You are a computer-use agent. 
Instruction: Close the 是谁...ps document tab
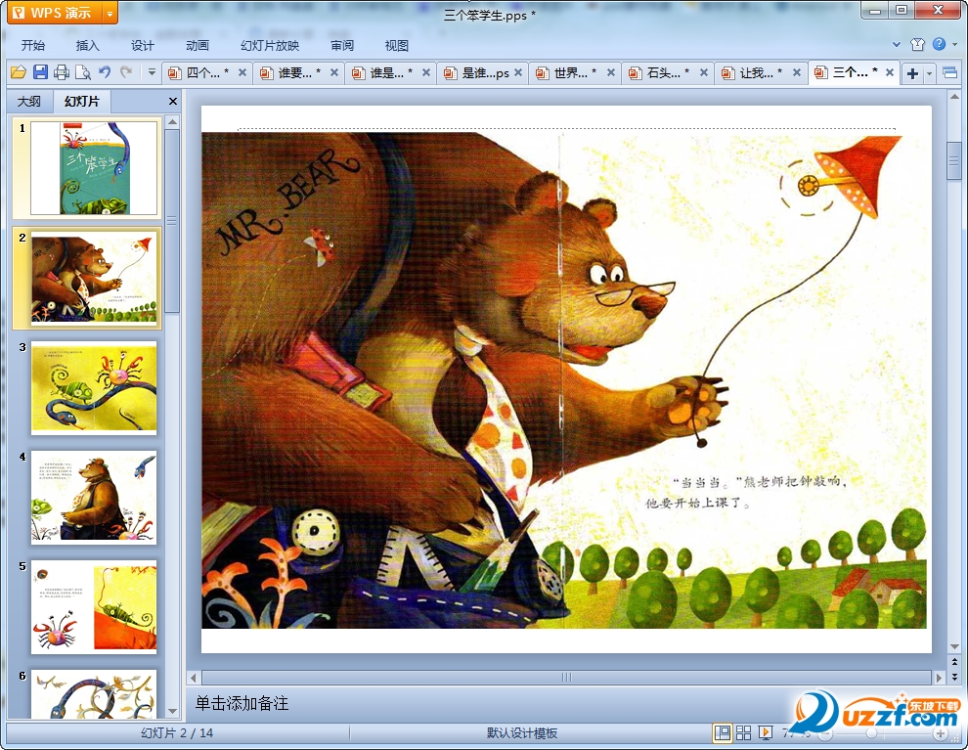tap(518, 72)
